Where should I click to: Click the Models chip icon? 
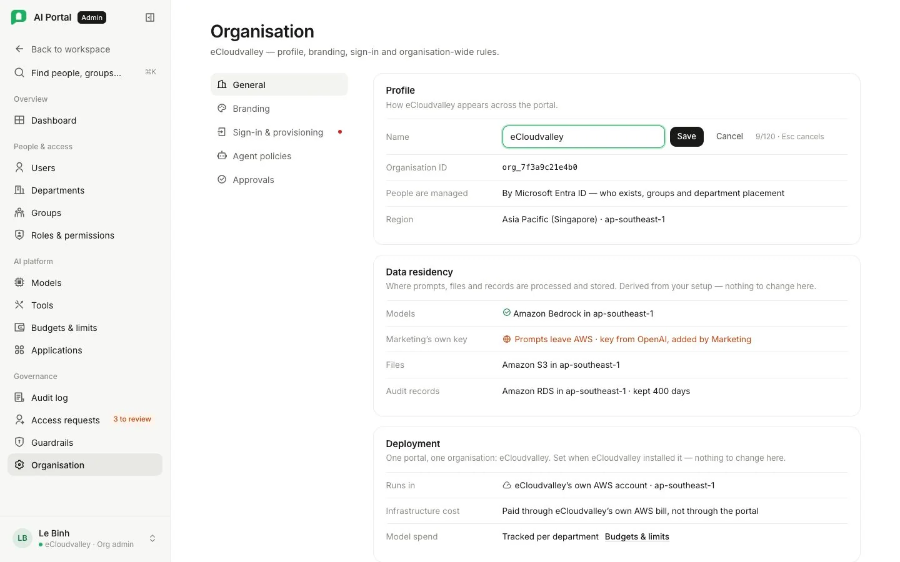[x=19, y=282]
